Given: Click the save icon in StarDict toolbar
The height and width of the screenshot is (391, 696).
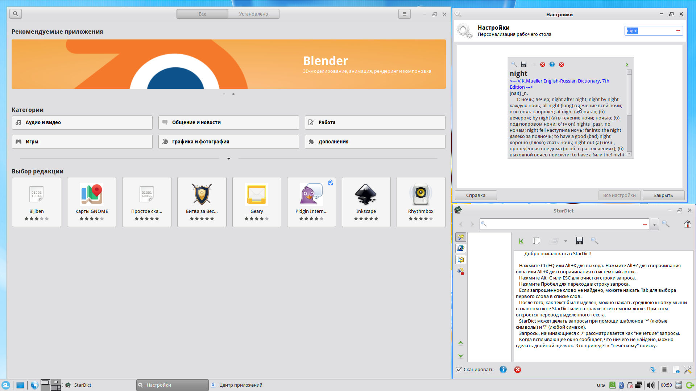Looking at the screenshot, I should [579, 241].
